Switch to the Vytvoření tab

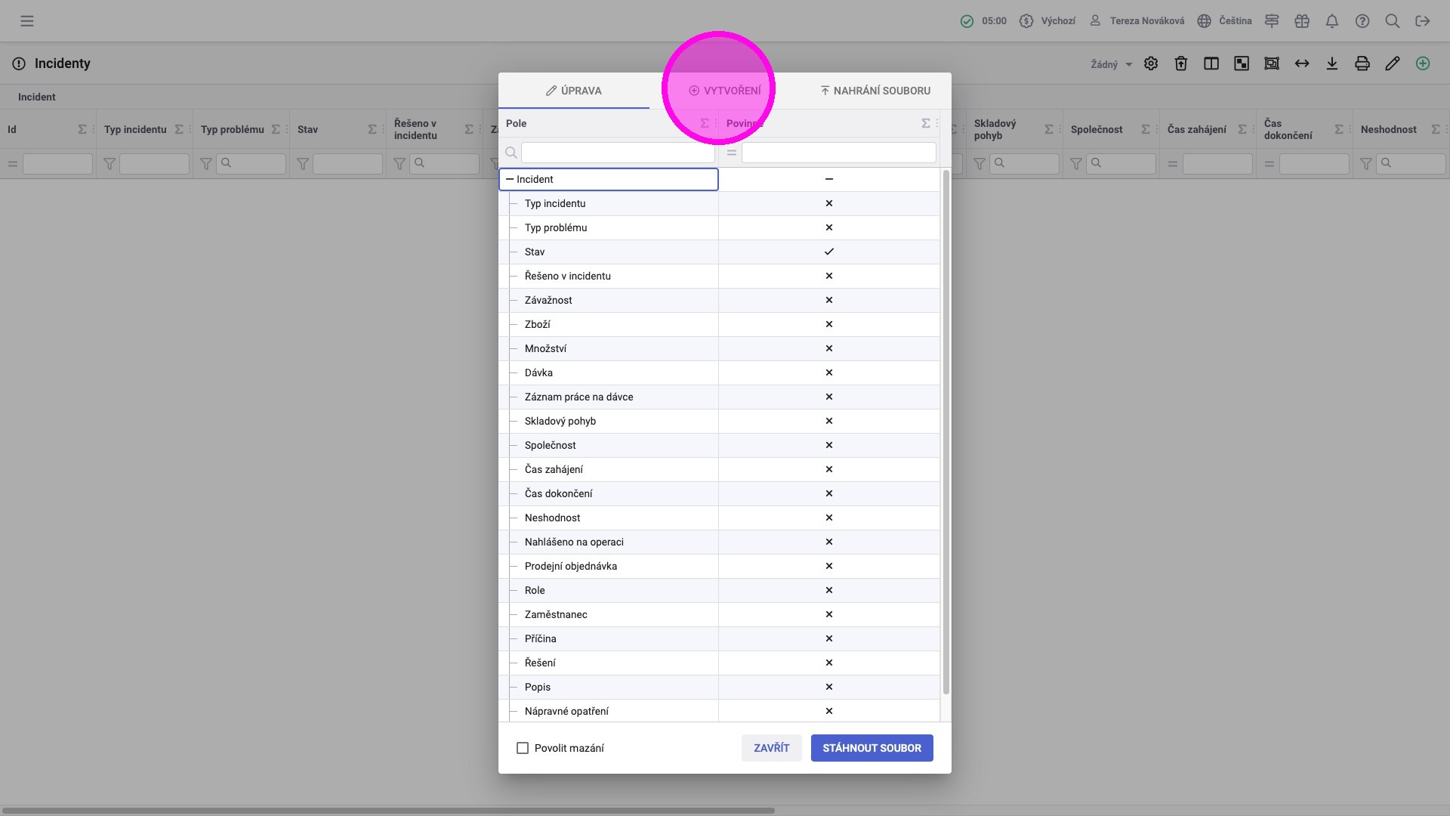(724, 91)
